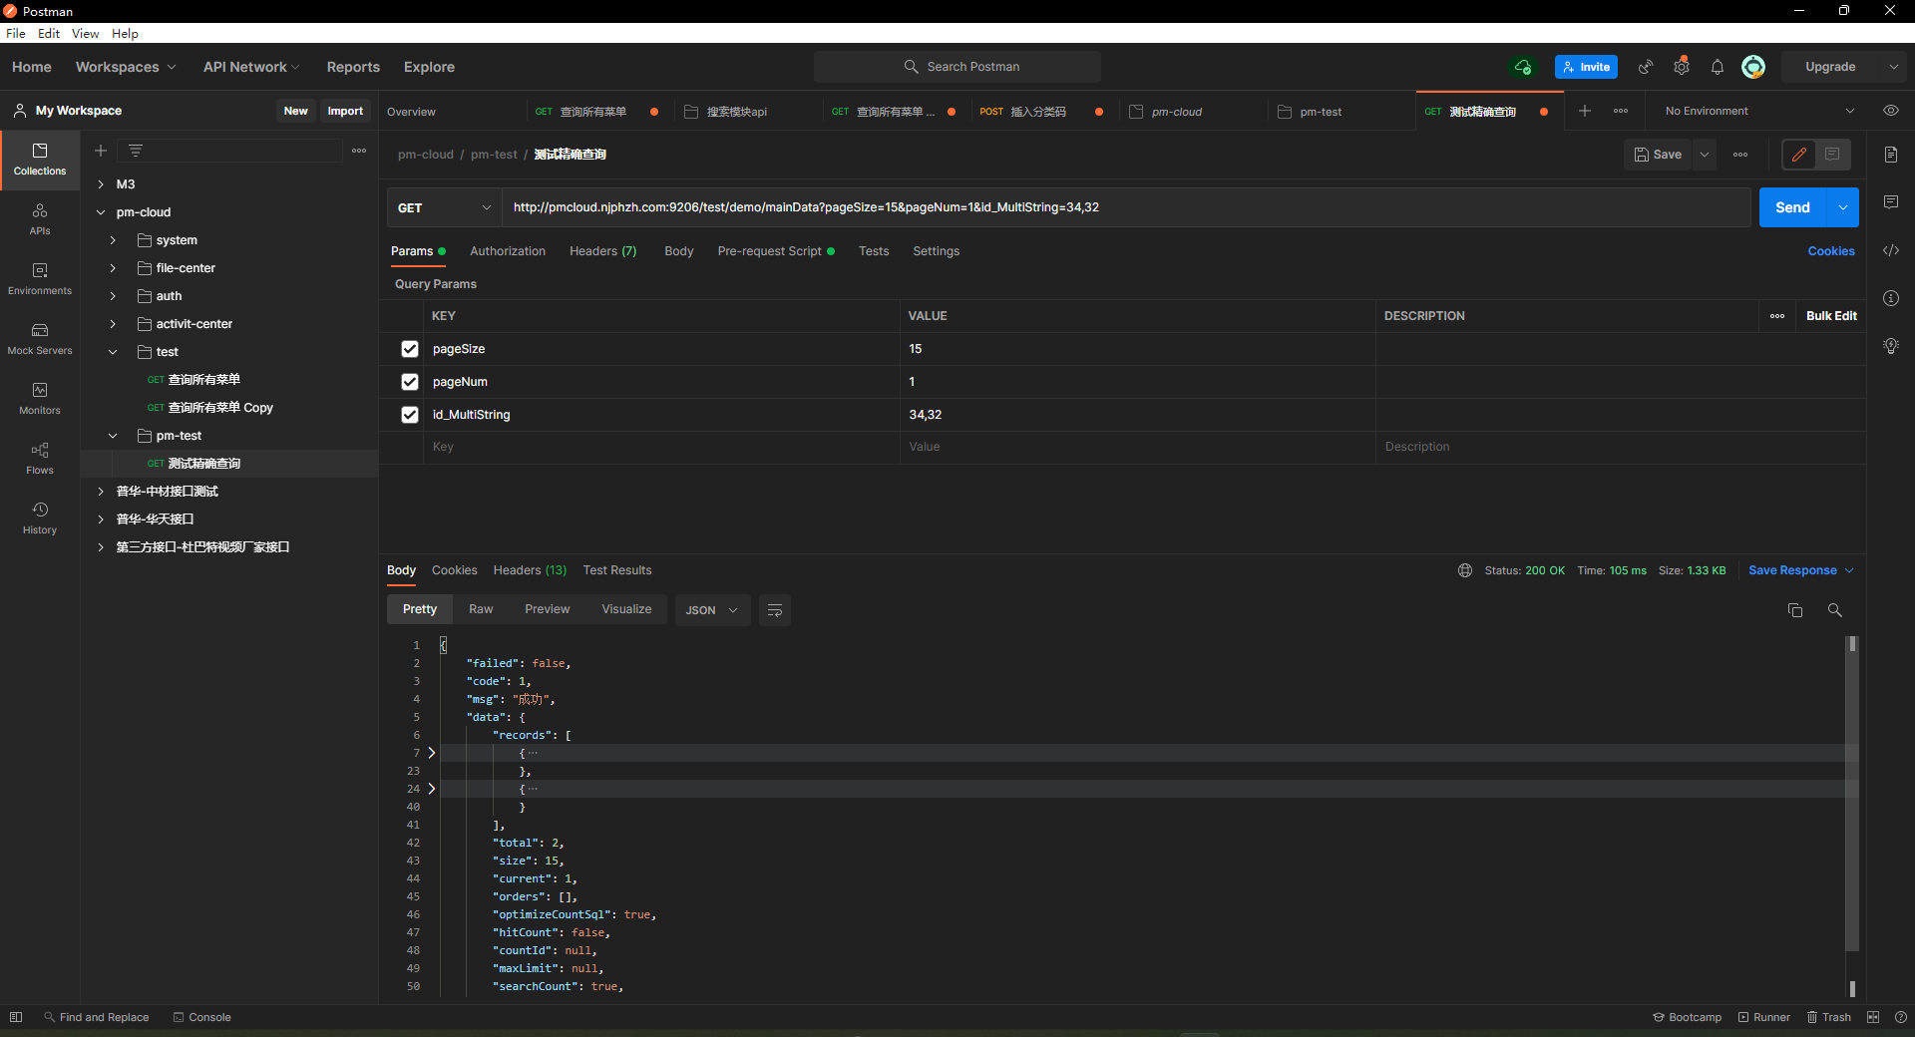The width and height of the screenshot is (1915, 1037).
Task: Toggle line wrap in response
Action: [775, 610]
